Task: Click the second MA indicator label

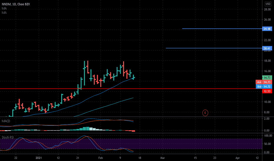Action: tap(4, 13)
